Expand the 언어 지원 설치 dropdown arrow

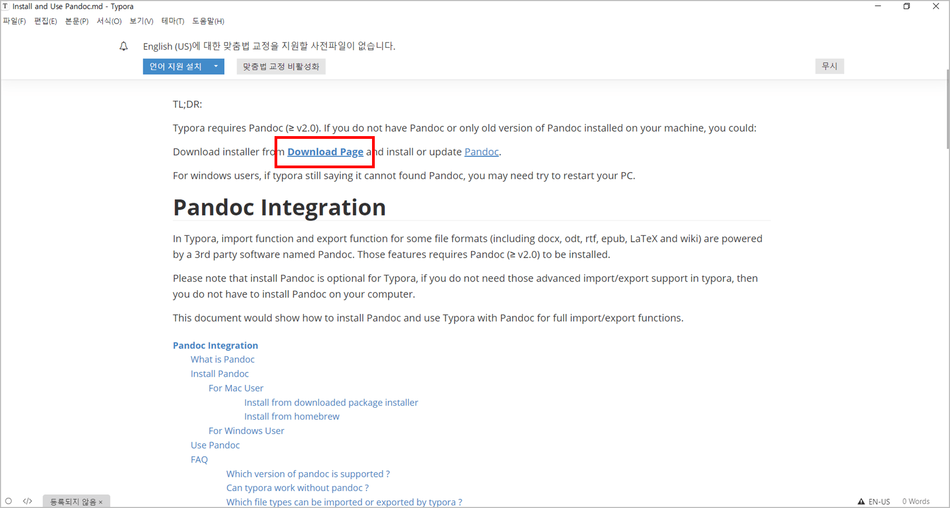pos(216,66)
